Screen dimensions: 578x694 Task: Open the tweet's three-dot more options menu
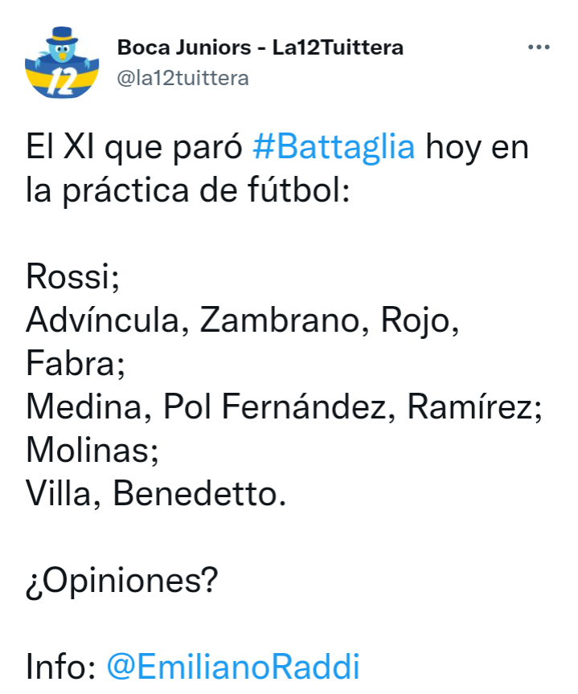coord(539,47)
